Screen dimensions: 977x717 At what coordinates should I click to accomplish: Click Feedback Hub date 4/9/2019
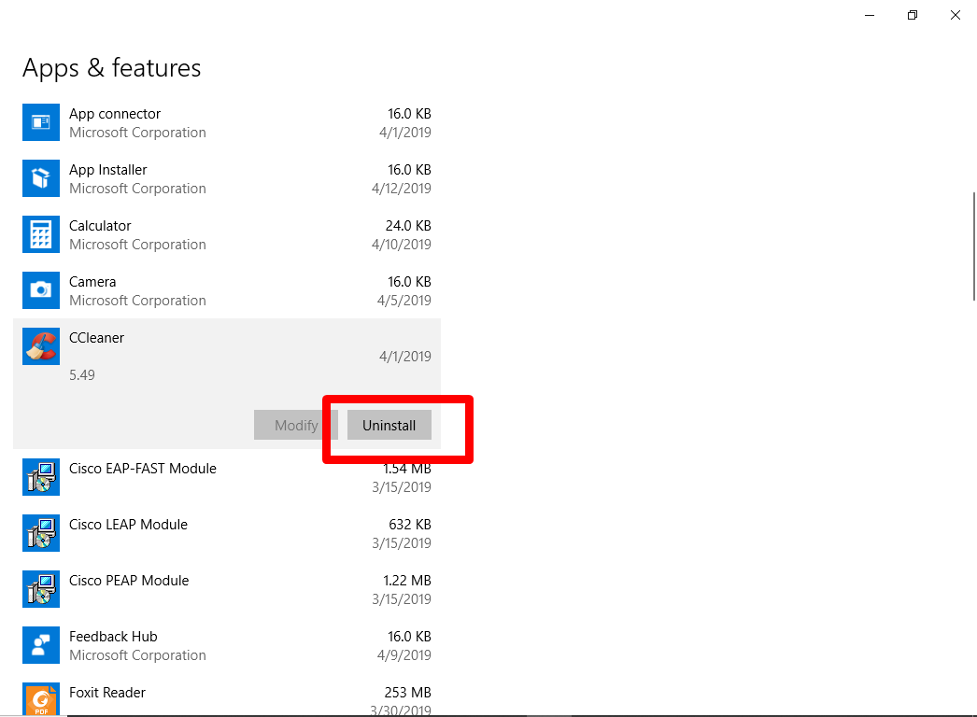(404, 656)
